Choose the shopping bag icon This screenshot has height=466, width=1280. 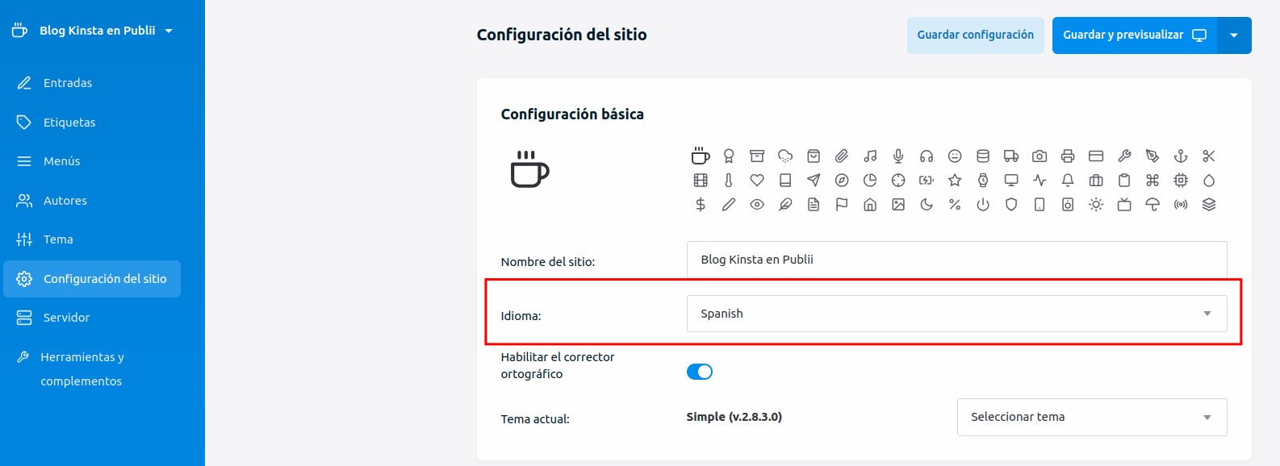pyautogui.click(x=814, y=156)
